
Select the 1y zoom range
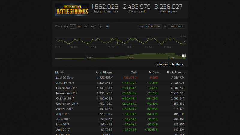click(x=100, y=26)
